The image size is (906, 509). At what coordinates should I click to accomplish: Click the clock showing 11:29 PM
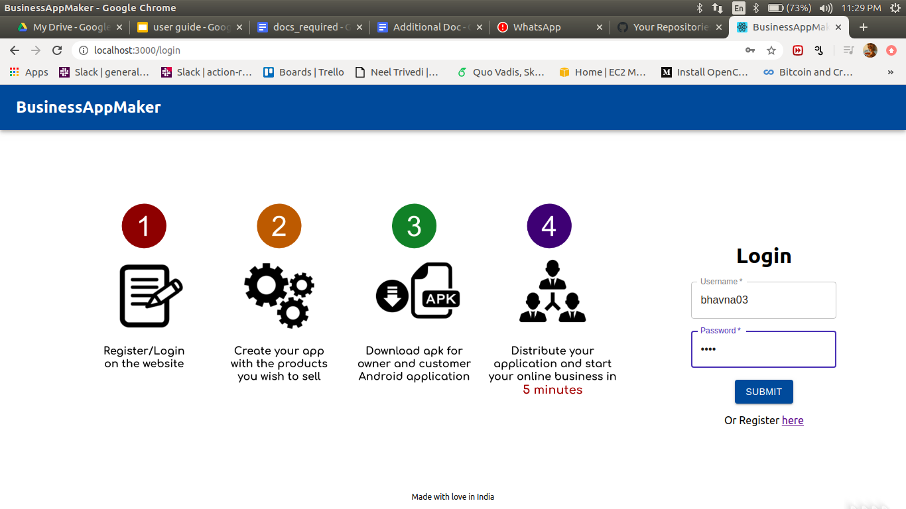point(861,8)
